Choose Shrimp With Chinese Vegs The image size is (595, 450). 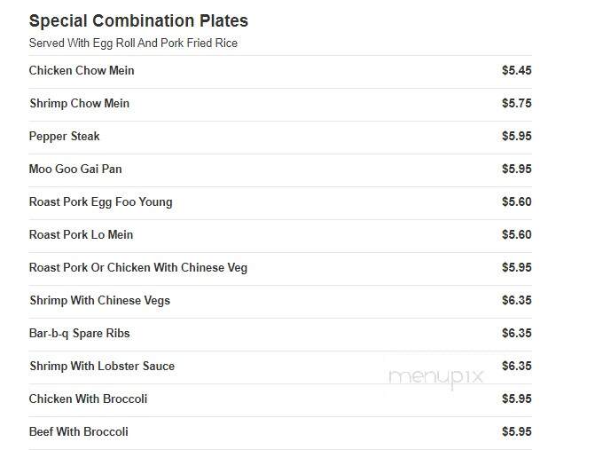tap(100, 300)
